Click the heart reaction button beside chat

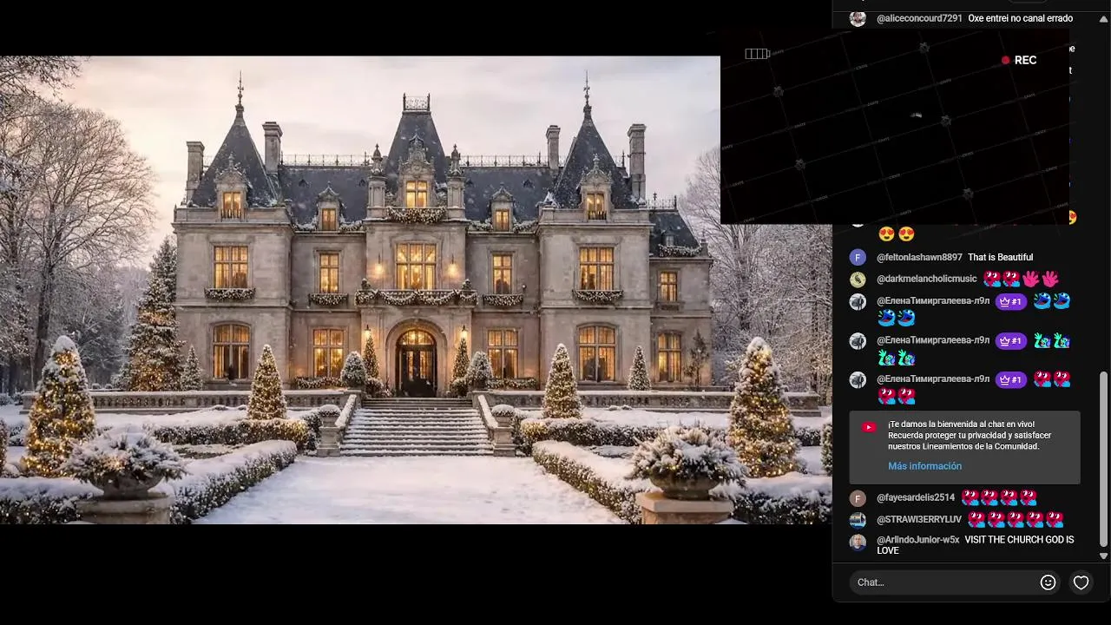(x=1081, y=582)
